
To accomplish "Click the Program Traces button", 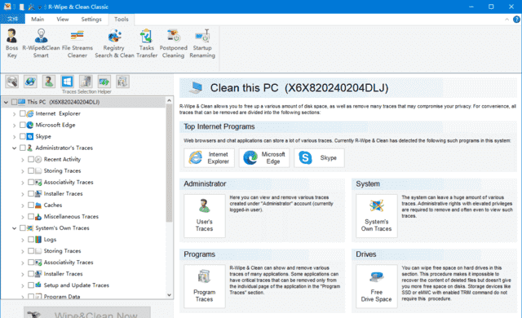I will [x=205, y=286].
